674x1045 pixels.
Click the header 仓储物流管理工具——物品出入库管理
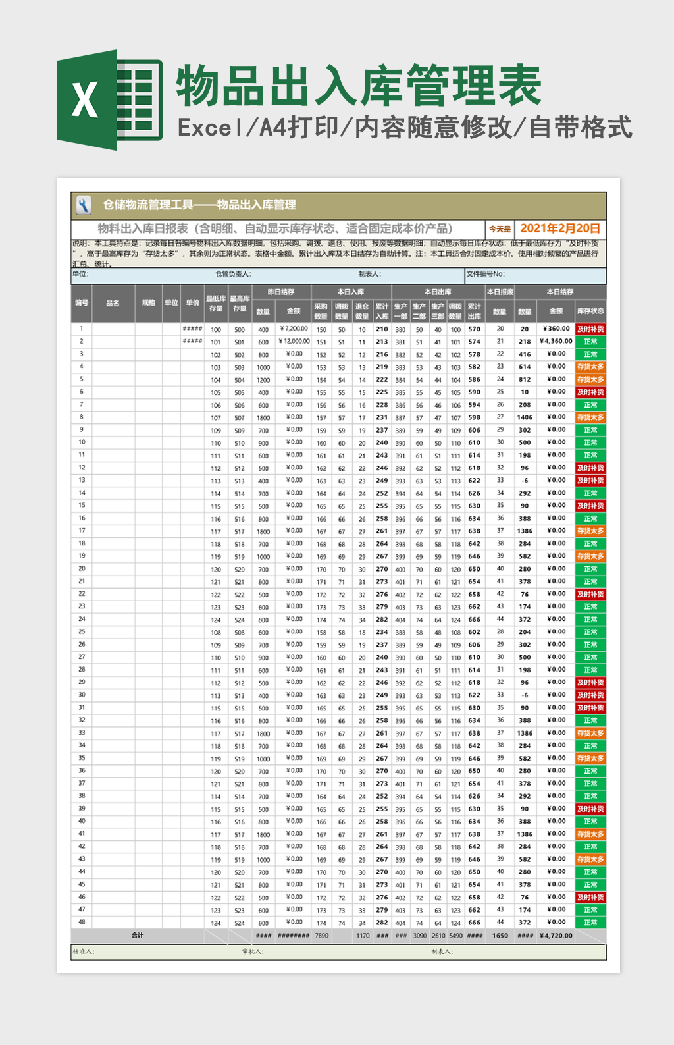coord(199,205)
